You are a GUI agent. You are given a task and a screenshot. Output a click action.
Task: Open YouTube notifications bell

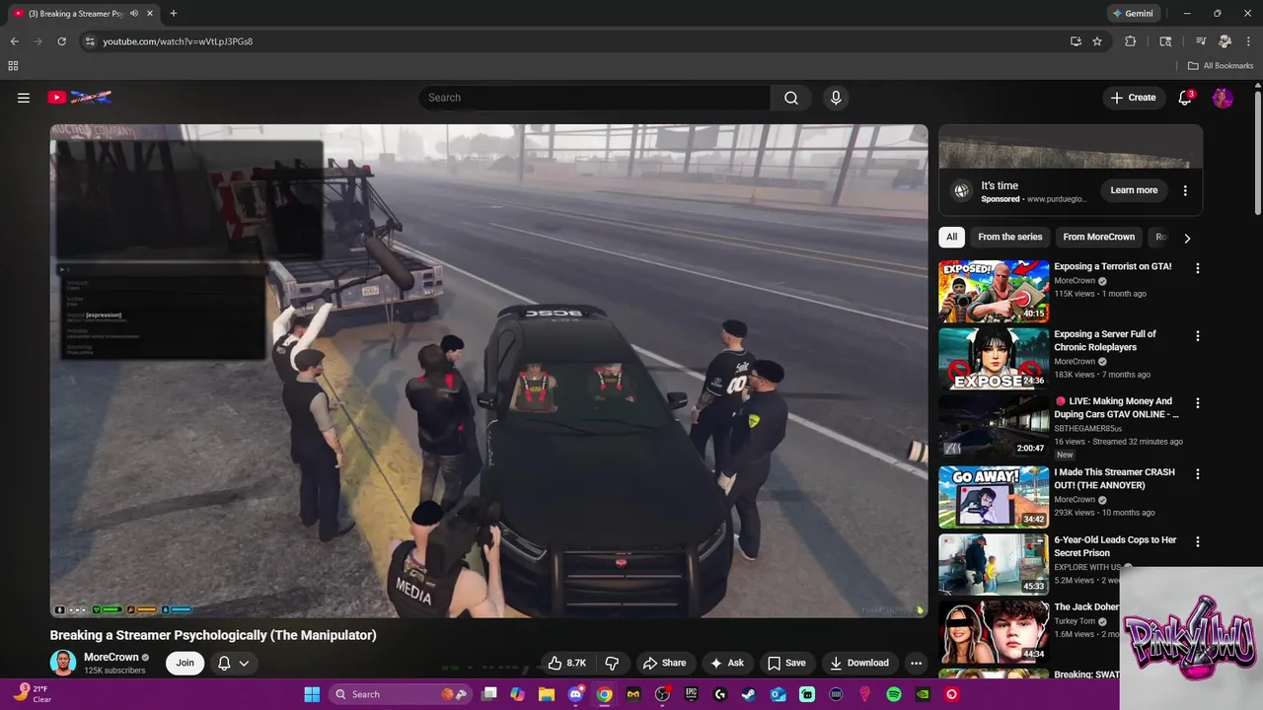coord(1186,98)
